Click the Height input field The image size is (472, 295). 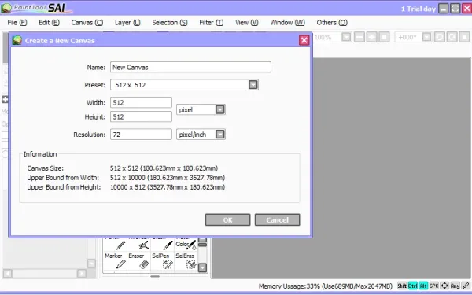click(141, 116)
